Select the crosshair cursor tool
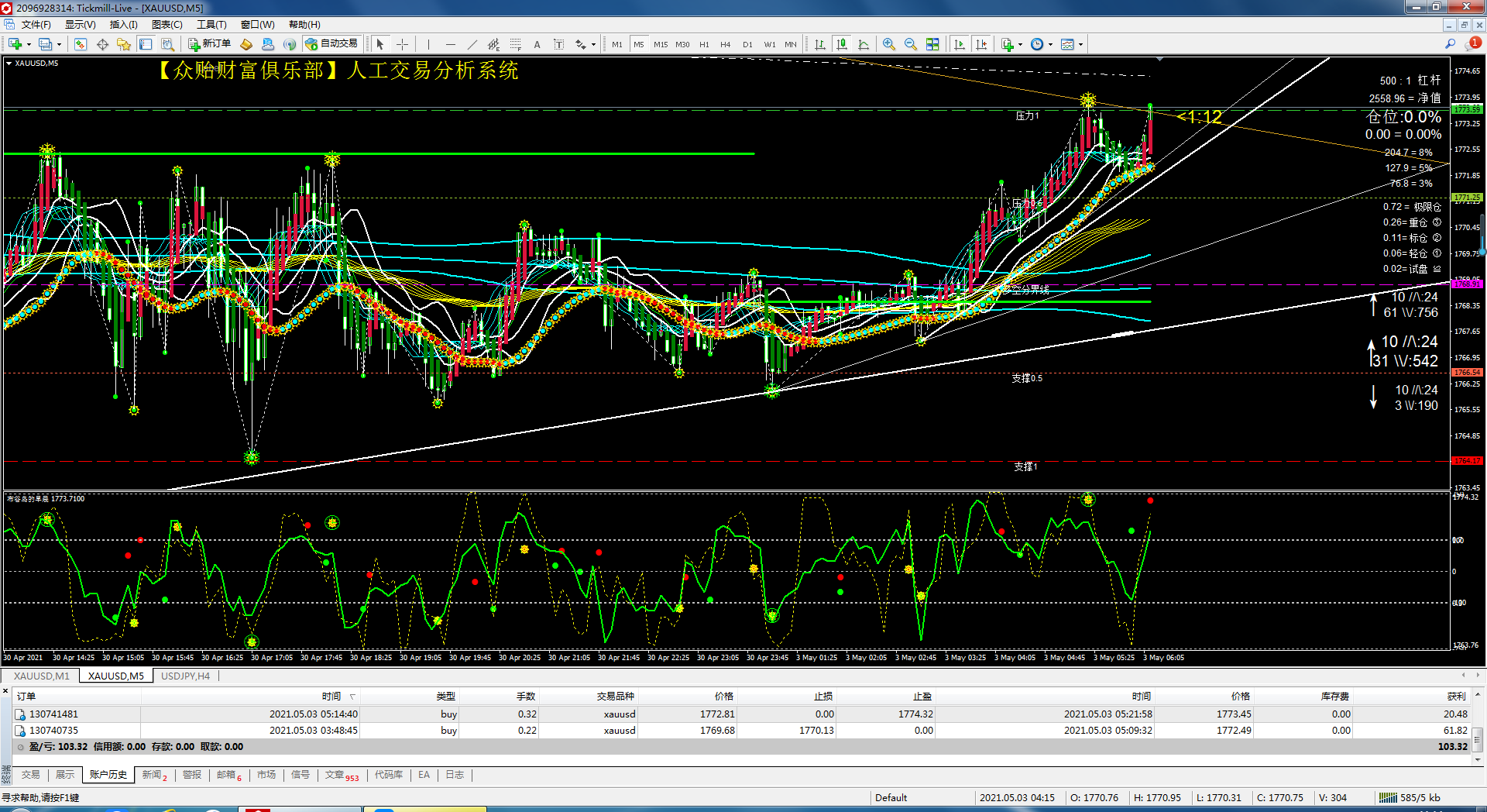This screenshot has width=1487, height=812. [x=402, y=44]
